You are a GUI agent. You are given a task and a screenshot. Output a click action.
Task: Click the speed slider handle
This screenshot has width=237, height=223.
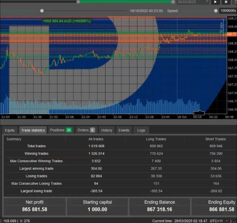[x=216, y=11]
